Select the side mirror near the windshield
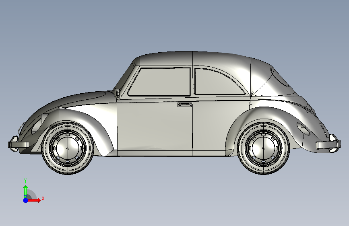Viewport: 349px width, 226px height. [117, 93]
